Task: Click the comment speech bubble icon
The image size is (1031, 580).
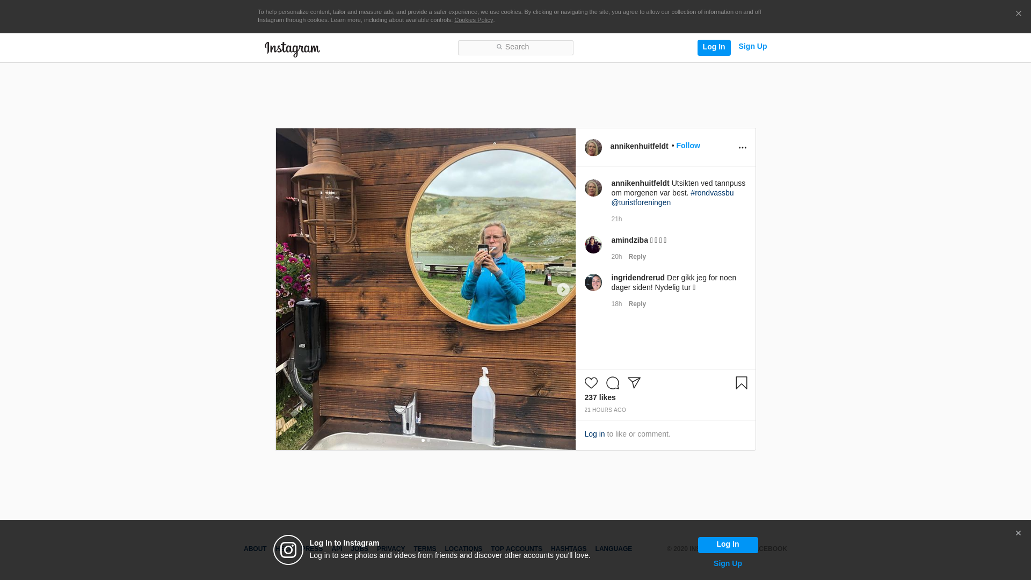Action: (612, 383)
